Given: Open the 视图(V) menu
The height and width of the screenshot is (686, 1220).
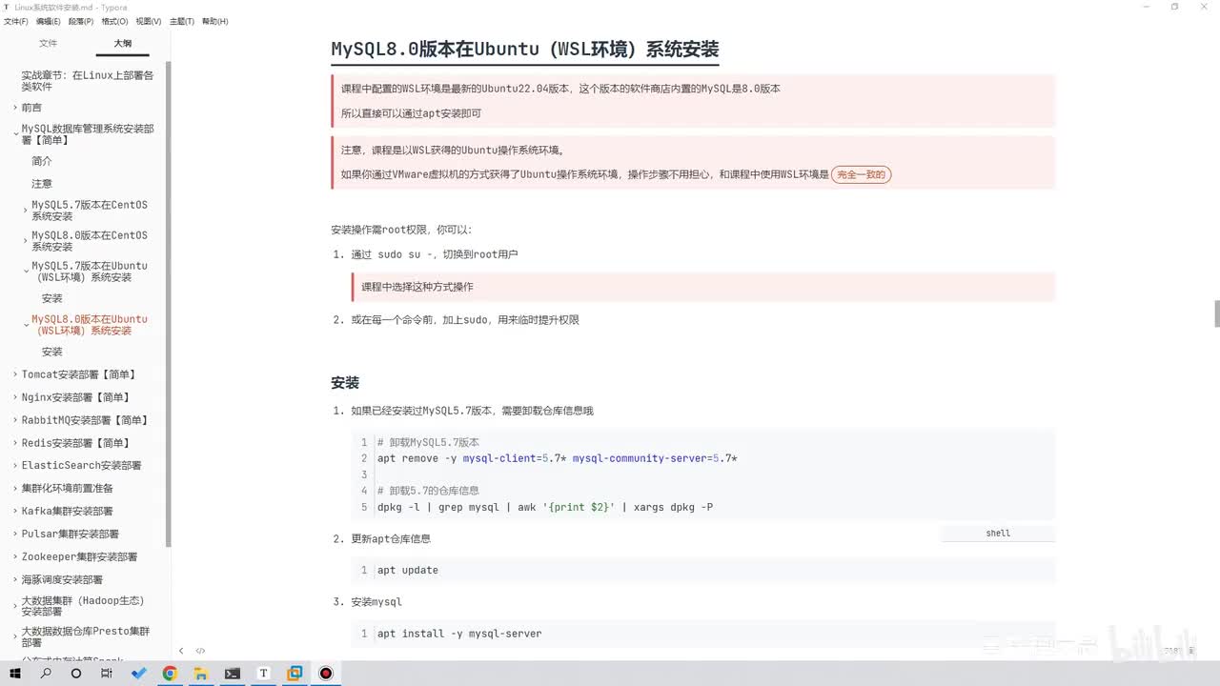Looking at the screenshot, I should 148,21.
